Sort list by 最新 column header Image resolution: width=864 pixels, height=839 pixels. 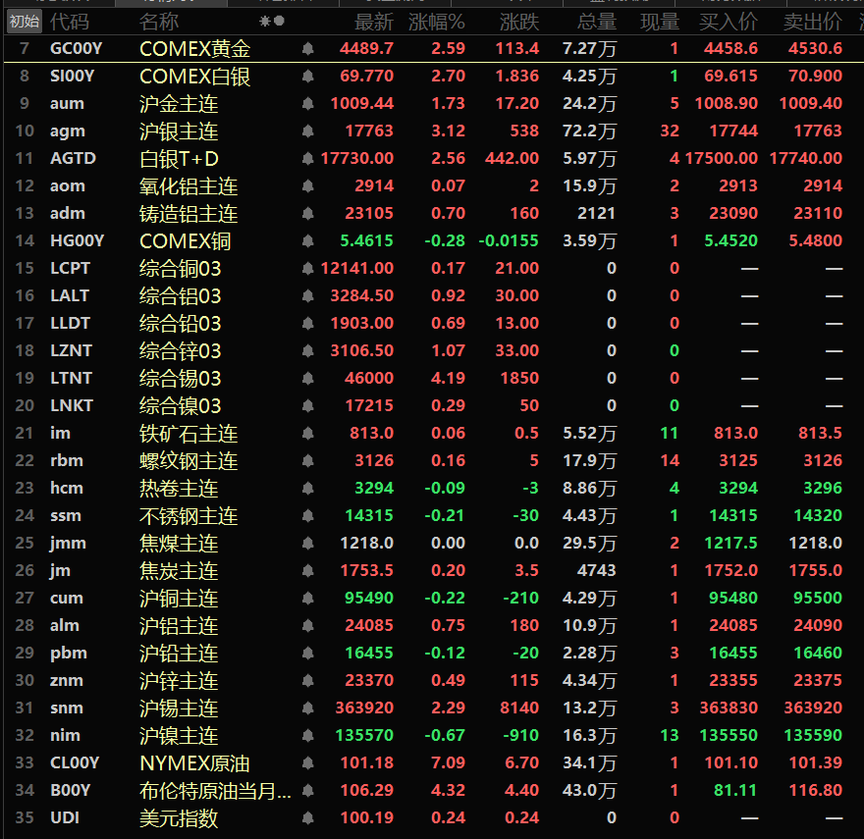pos(374,22)
